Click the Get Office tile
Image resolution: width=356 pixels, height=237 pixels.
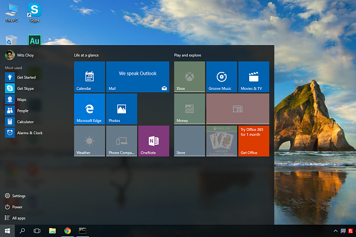pyautogui.click(x=254, y=141)
